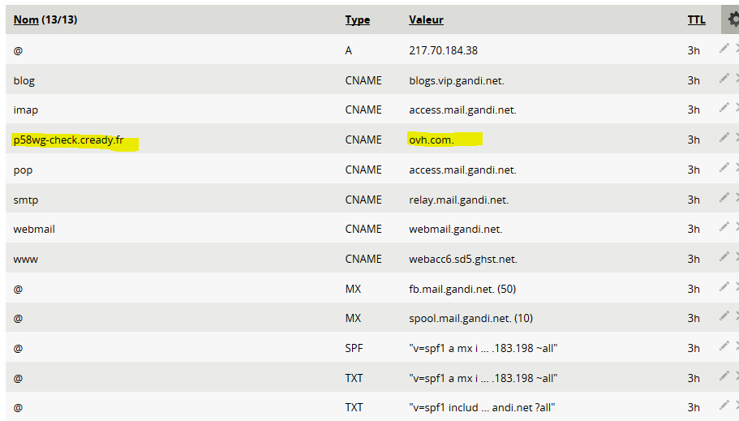This screenshot has height=421, width=739.
Task: Click the webacc6.sd5.ghst.net. value cell
Action: [462, 259]
